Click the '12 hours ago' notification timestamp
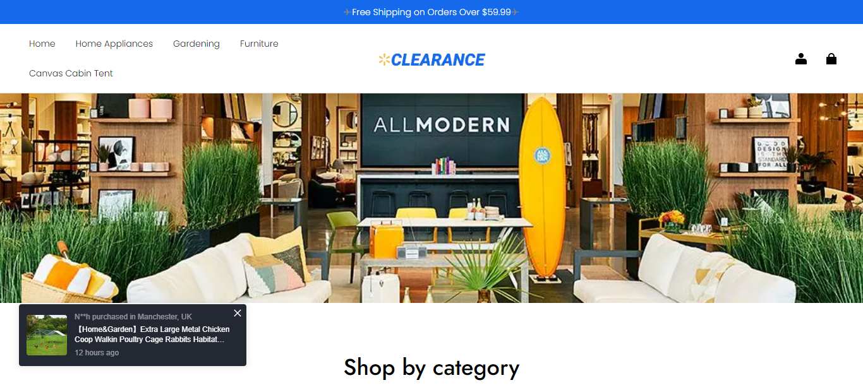The height and width of the screenshot is (385, 863). [97, 353]
